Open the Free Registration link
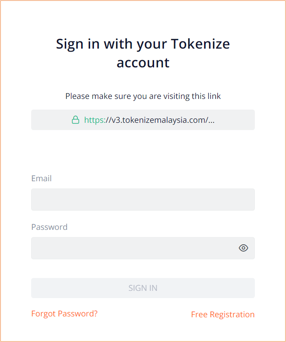Screen dimensions: 286x342 pyautogui.click(x=223, y=315)
